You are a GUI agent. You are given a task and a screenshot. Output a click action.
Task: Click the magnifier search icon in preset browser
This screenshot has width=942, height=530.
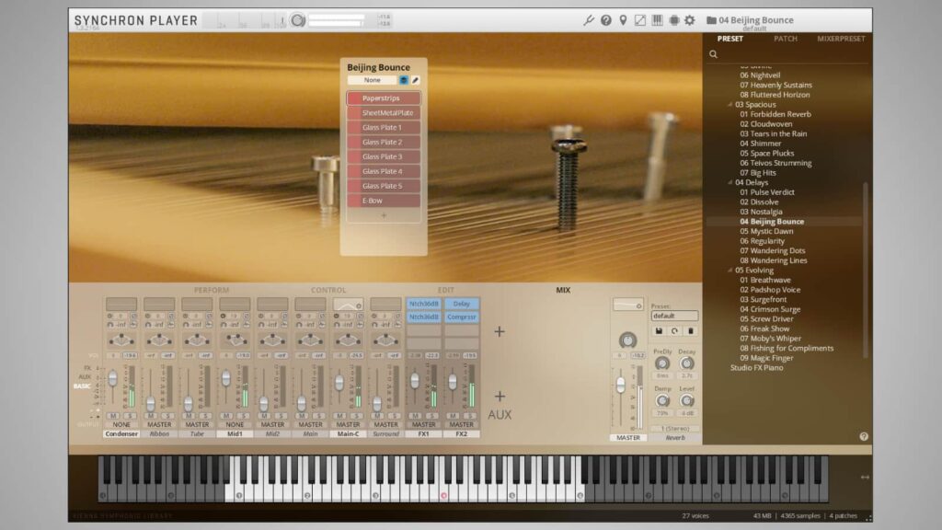tap(713, 54)
